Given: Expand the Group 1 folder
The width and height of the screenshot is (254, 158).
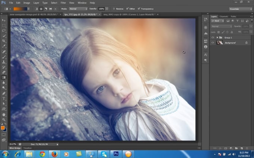Looking at the screenshot, I should tap(217, 38).
